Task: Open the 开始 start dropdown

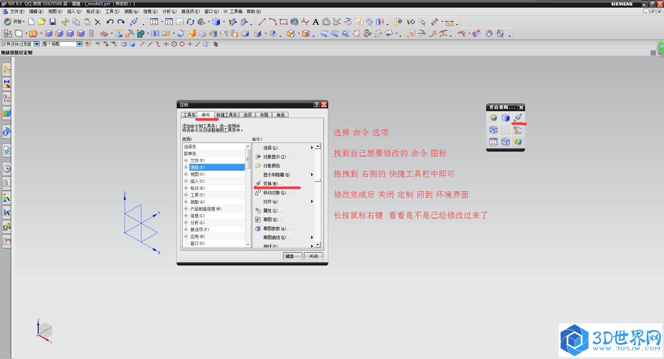Action: tap(15, 22)
